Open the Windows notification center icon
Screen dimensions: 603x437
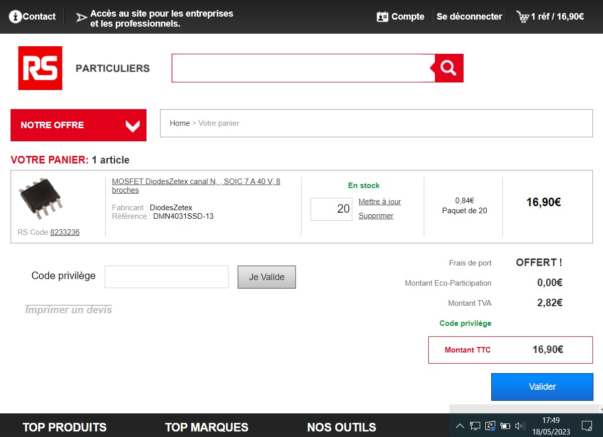click(x=587, y=425)
